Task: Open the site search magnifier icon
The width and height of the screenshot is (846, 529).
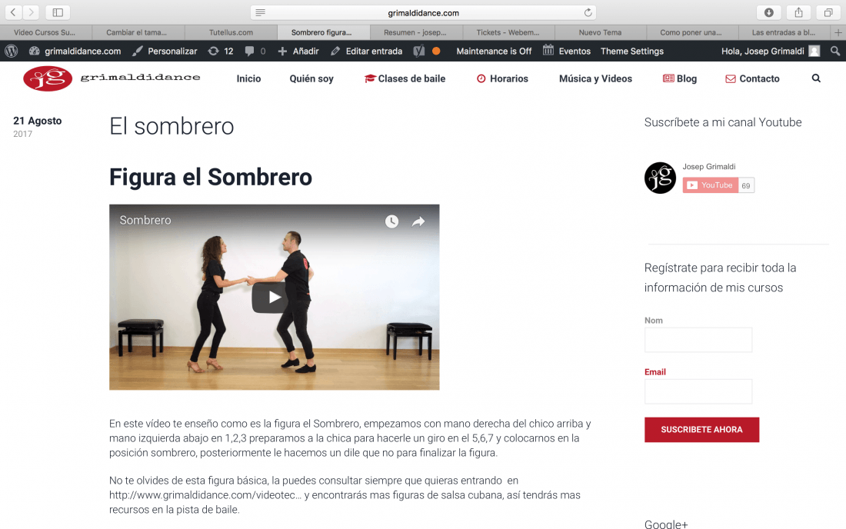Action: 816,78
